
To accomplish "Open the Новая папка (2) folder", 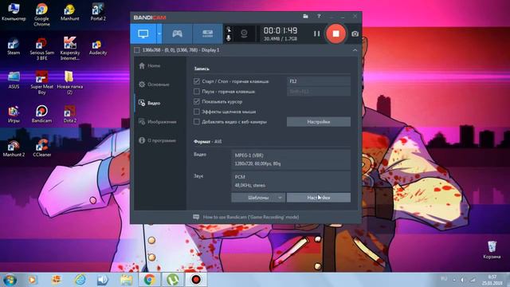I will tap(70, 82).
